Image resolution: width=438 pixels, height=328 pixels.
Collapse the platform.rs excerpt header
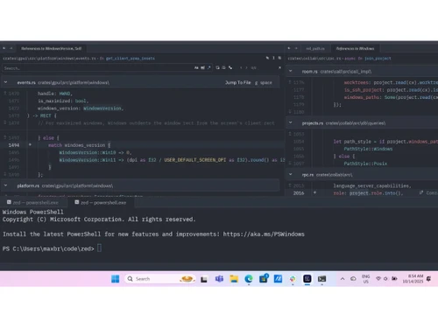point(5,185)
